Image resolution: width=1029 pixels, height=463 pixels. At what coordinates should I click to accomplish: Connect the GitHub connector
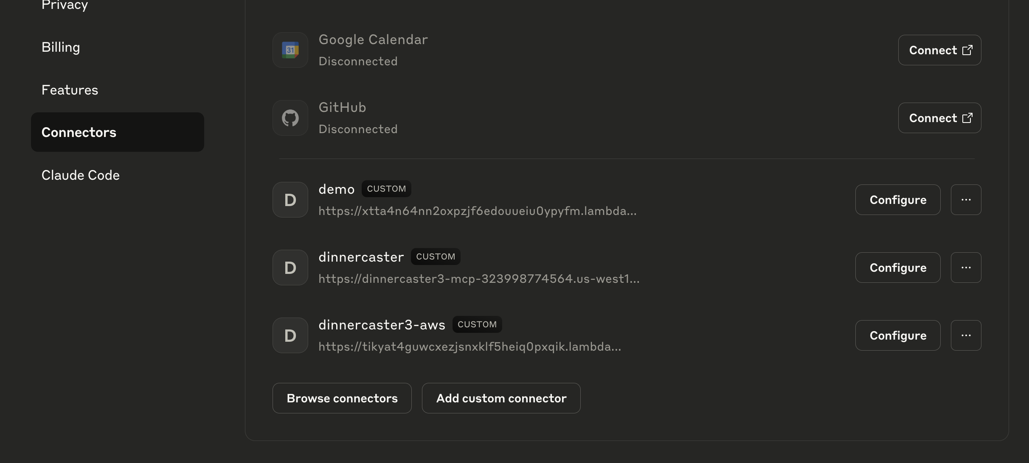pyautogui.click(x=939, y=118)
